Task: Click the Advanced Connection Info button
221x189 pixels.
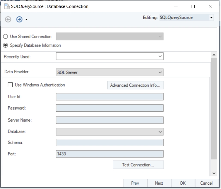Action: click(x=135, y=85)
